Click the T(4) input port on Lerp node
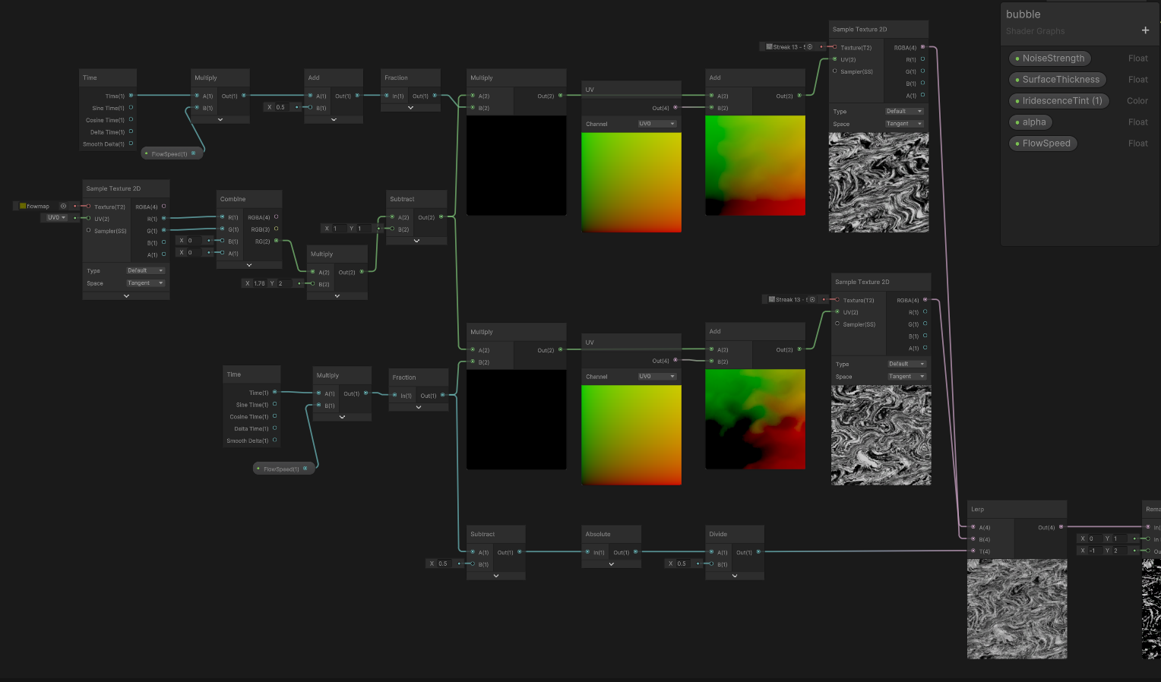 pyautogui.click(x=973, y=551)
